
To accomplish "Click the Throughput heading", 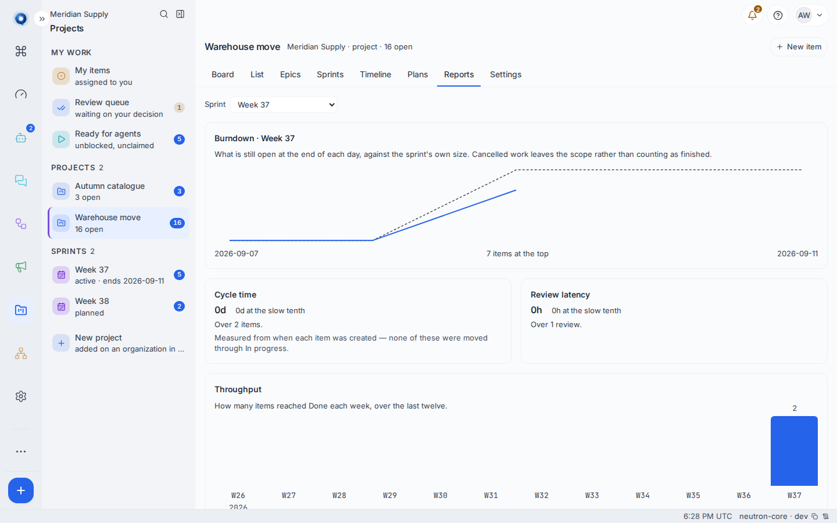I will (238, 389).
